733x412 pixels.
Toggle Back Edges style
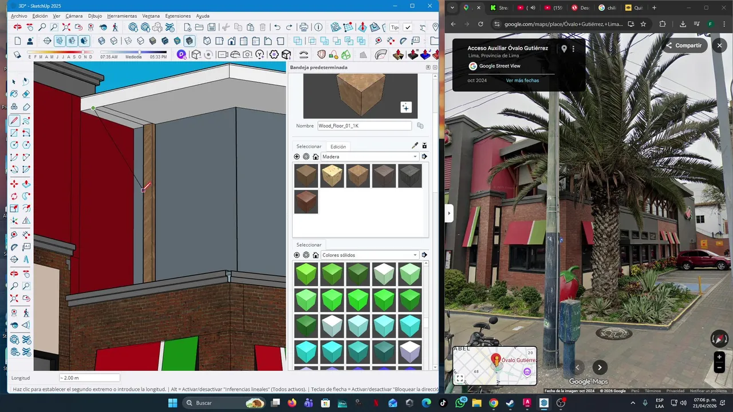[x=114, y=41]
